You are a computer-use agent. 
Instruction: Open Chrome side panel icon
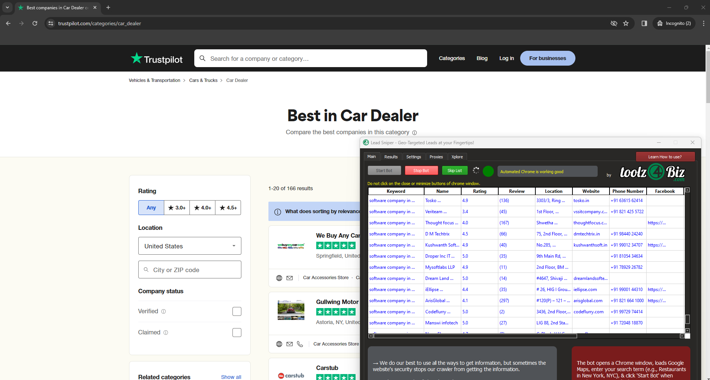(644, 23)
